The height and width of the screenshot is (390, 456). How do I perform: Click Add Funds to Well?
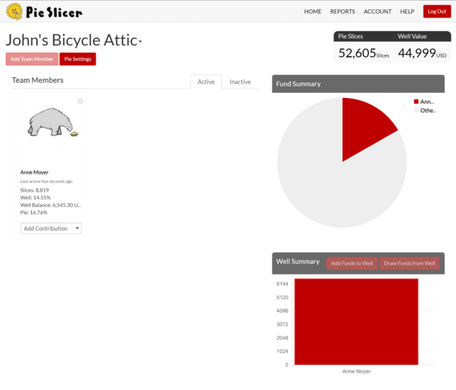(x=352, y=263)
